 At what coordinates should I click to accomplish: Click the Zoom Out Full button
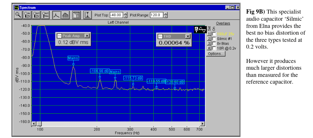[46, 15]
